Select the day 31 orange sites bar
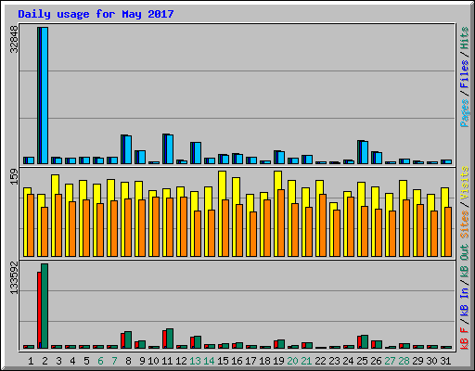This screenshot has height=371, width=475. coord(448,232)
